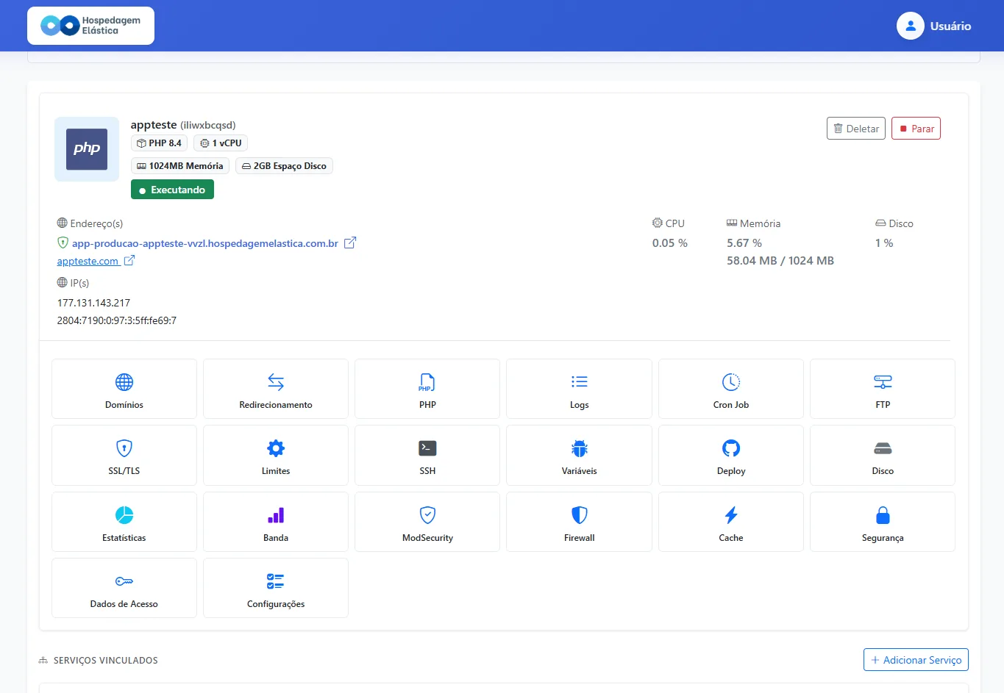This screenshot has height=693, width=1004.
Task: Open the Firewall shield icon
Action: coord(580,515)
